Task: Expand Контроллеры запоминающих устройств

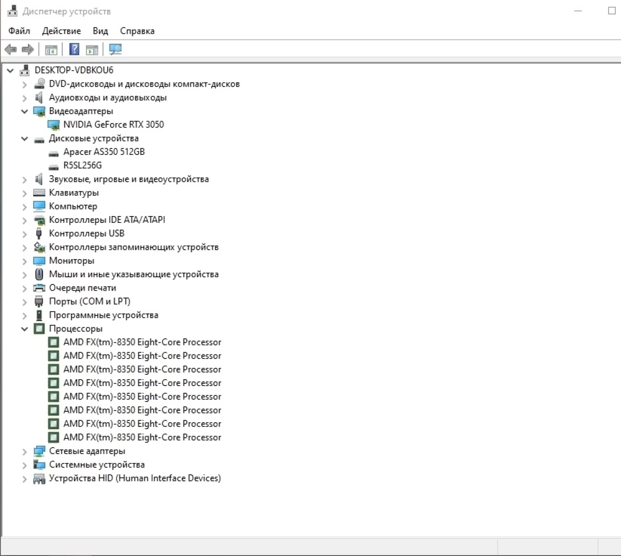Action: [x=24, y=247]
